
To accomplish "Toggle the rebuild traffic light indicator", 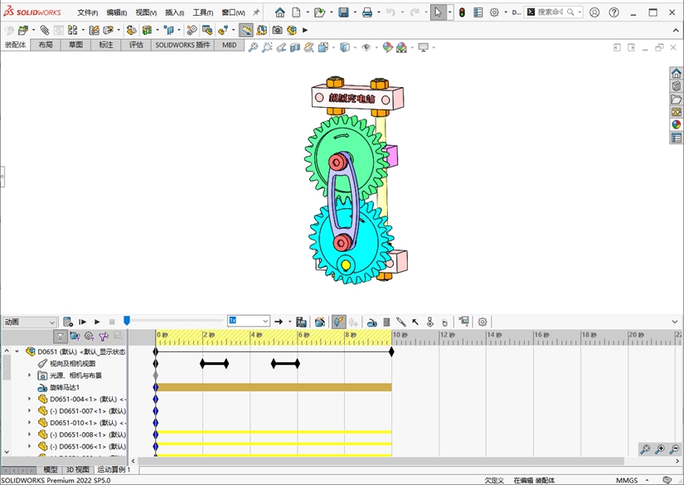I will pos(462,12).
